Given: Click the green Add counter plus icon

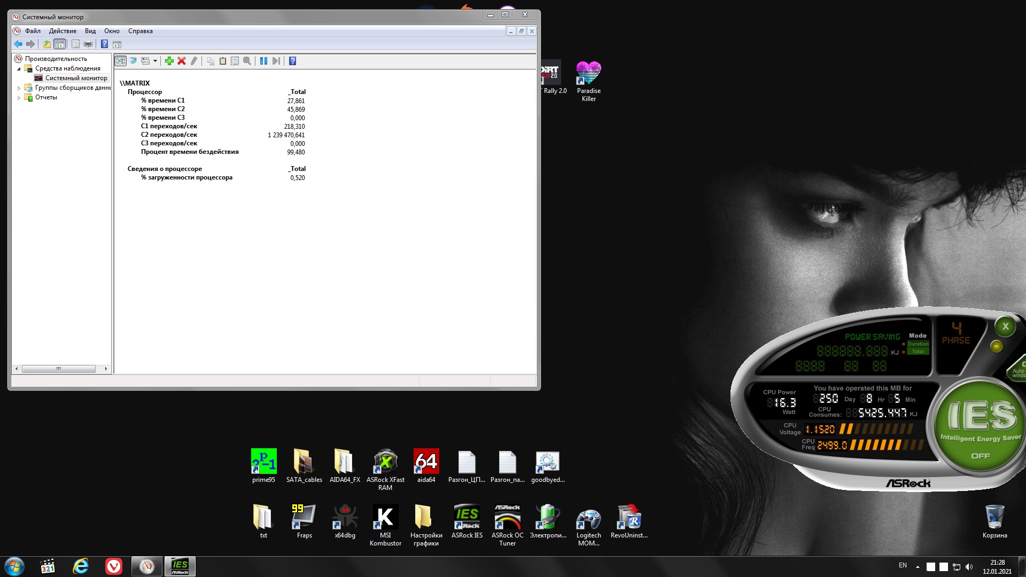Looking at the screenshot, I should (169, 61).
